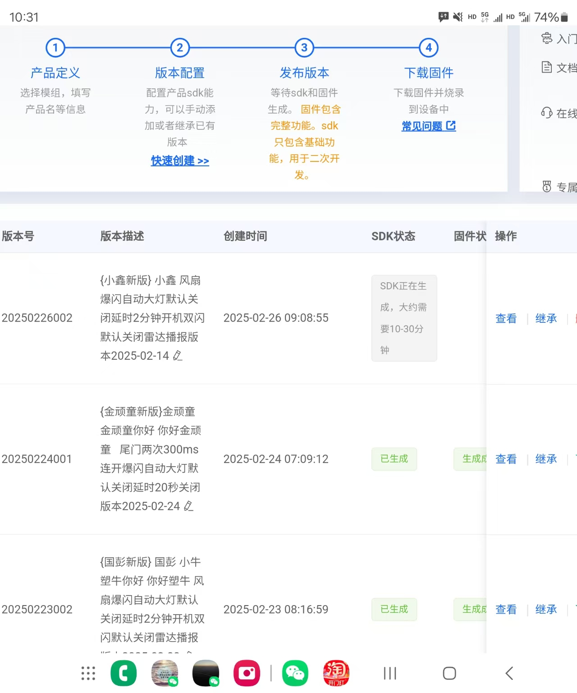
Task: Open the phone dialer icon
Action: (124, 673)
